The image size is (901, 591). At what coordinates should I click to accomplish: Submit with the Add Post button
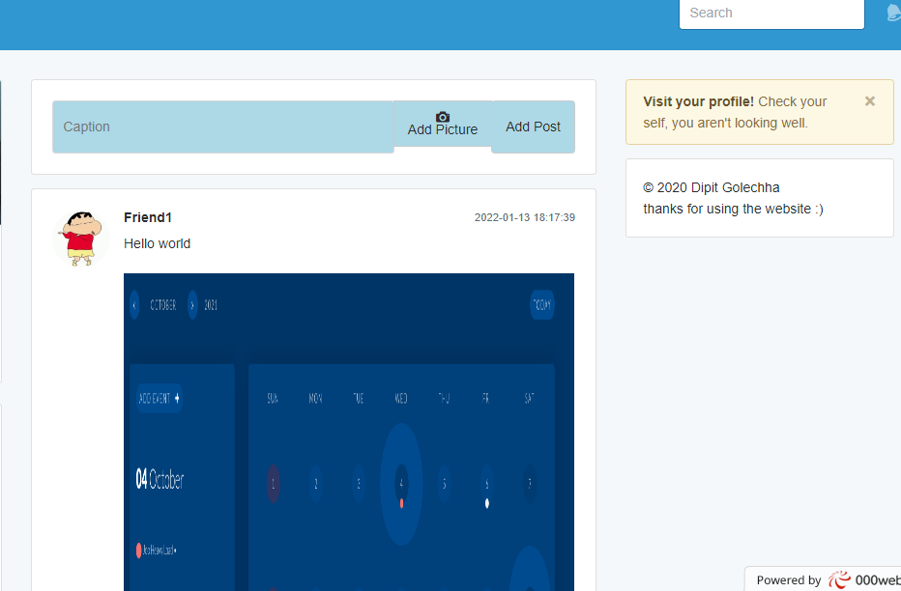pyautogui.click(x=533, y=127)
